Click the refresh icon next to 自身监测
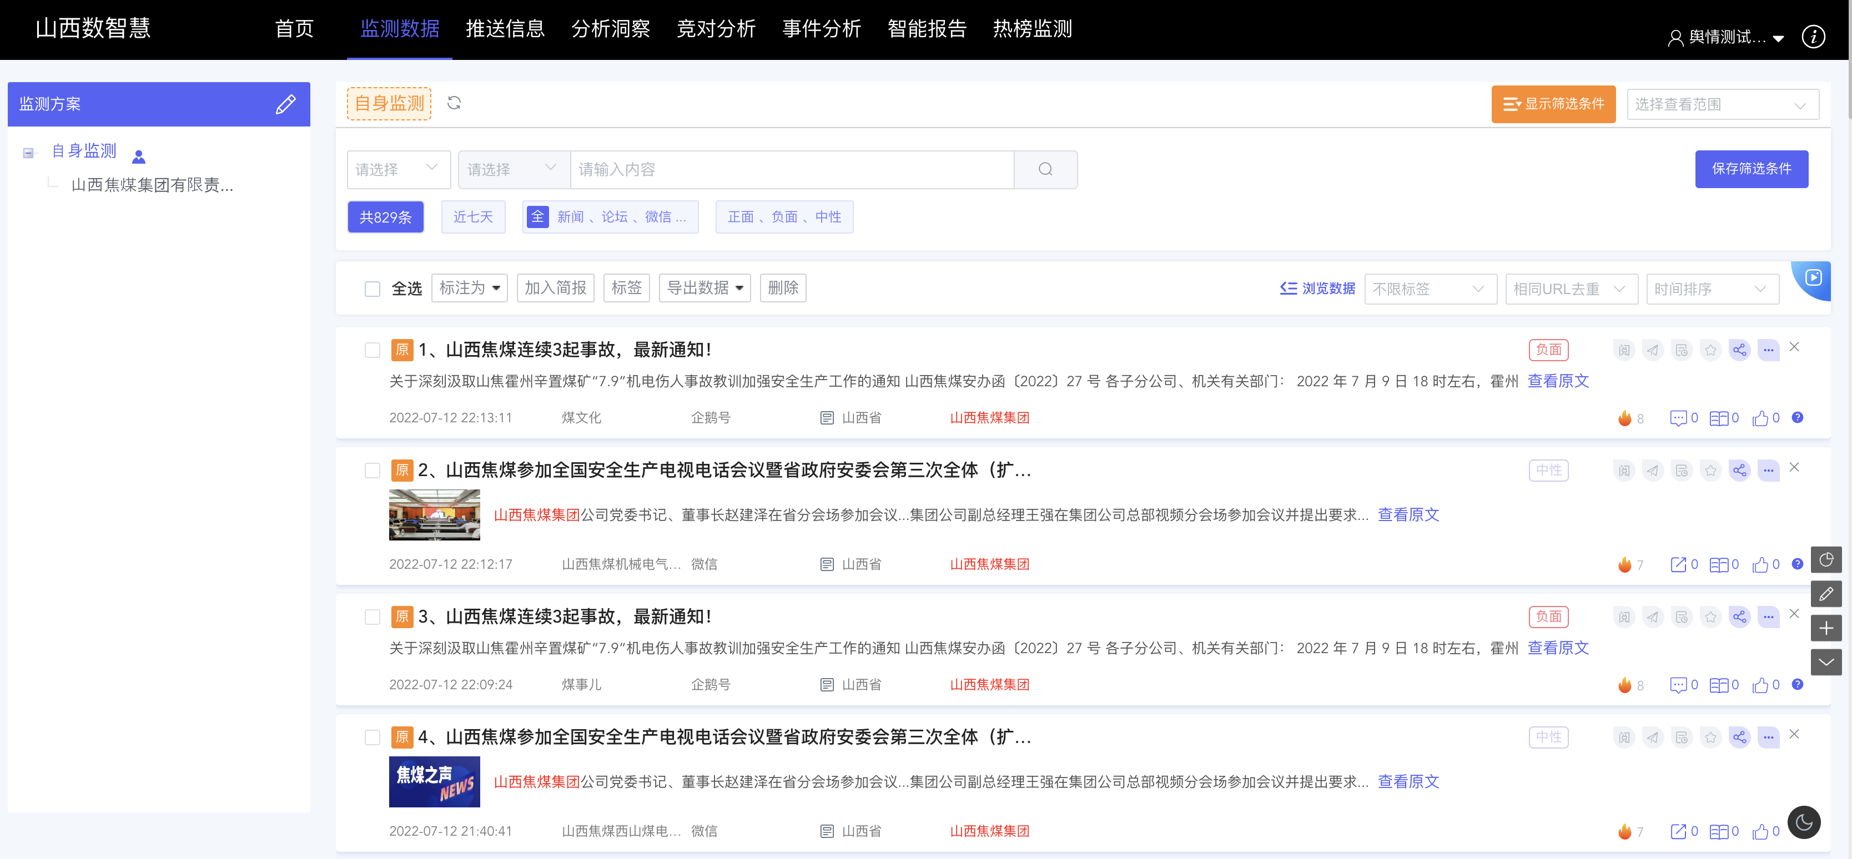Image resolution: width=1852 pixels, height=859 pixels. click(x=454, y=103)
